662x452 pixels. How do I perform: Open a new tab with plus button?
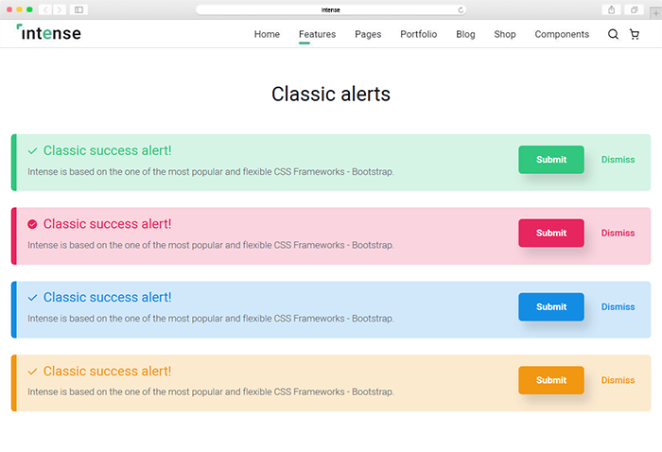pos(655,9)
